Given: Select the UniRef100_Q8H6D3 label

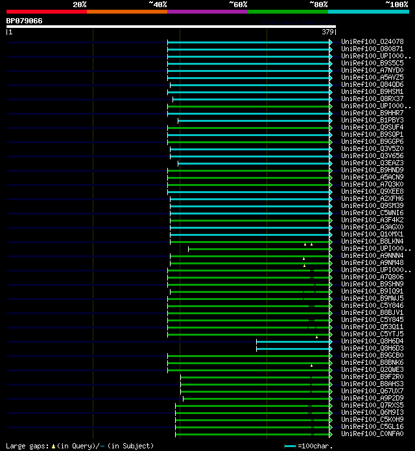Looking at the screenshot, I should click(x=372, y=349).
